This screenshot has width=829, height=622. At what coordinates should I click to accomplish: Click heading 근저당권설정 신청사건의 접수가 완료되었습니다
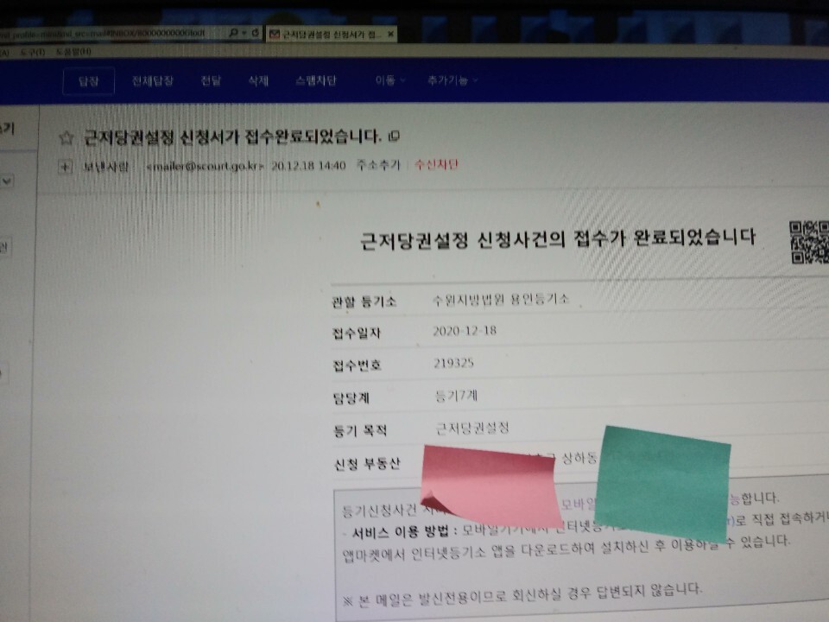pos(558,239)
